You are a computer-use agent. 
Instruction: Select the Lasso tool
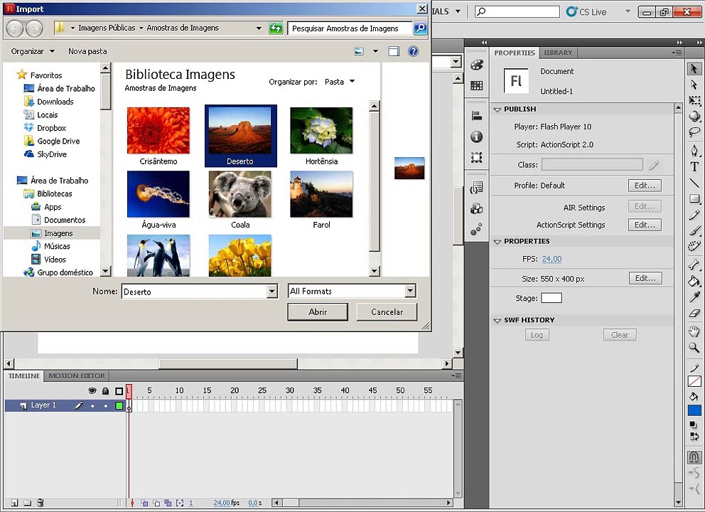694,132
